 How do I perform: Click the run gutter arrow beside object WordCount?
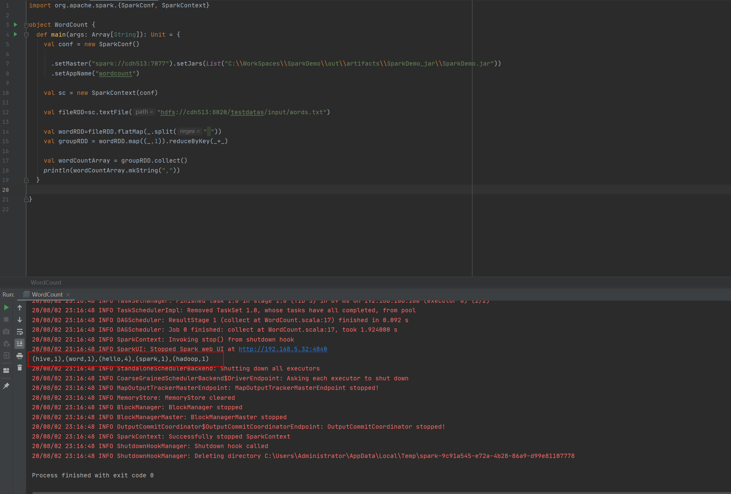tap(15, 25)
